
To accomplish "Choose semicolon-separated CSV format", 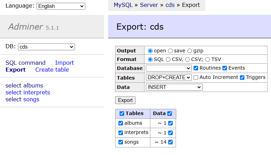I will 187,59.
